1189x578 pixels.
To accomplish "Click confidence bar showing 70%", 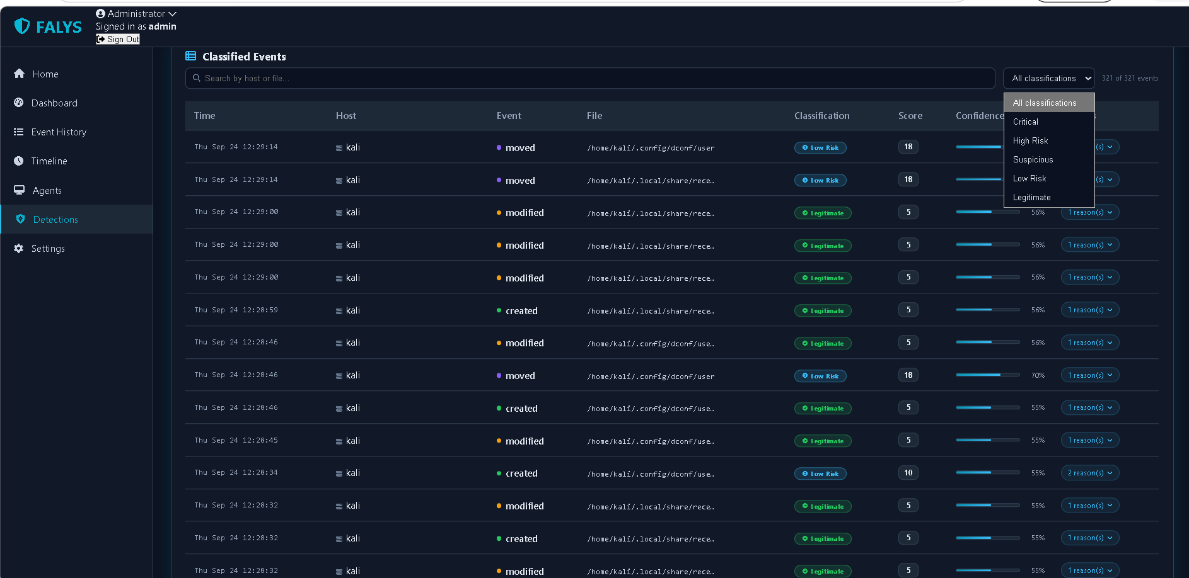I will click(987, 375).
